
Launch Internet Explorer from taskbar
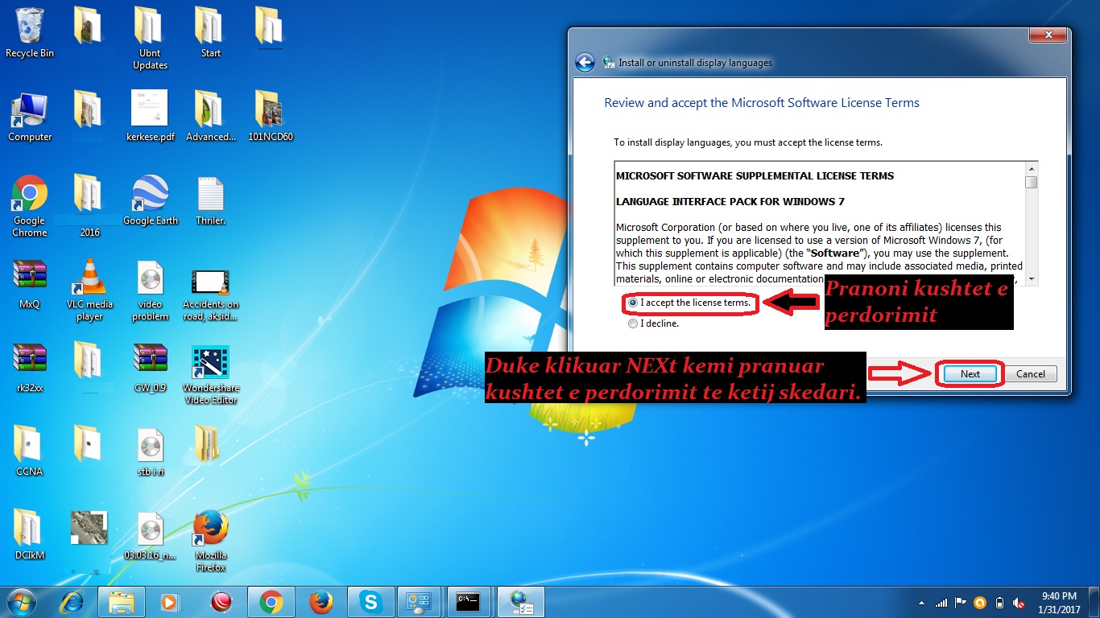pyautogui.click(x=73, y=602)
